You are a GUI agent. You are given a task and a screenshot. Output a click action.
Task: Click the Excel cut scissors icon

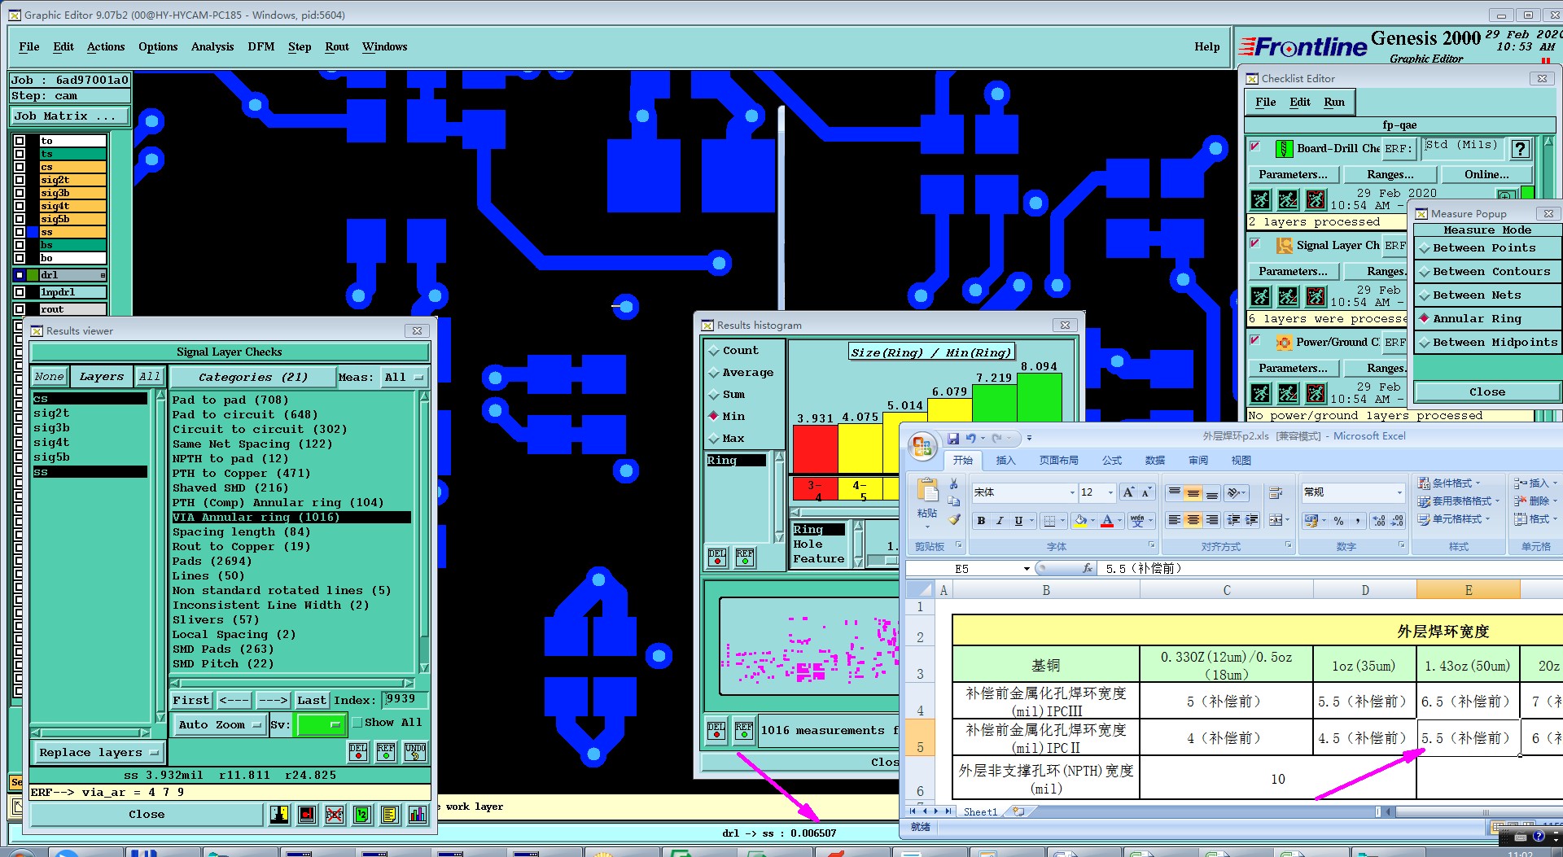point(953,484)
